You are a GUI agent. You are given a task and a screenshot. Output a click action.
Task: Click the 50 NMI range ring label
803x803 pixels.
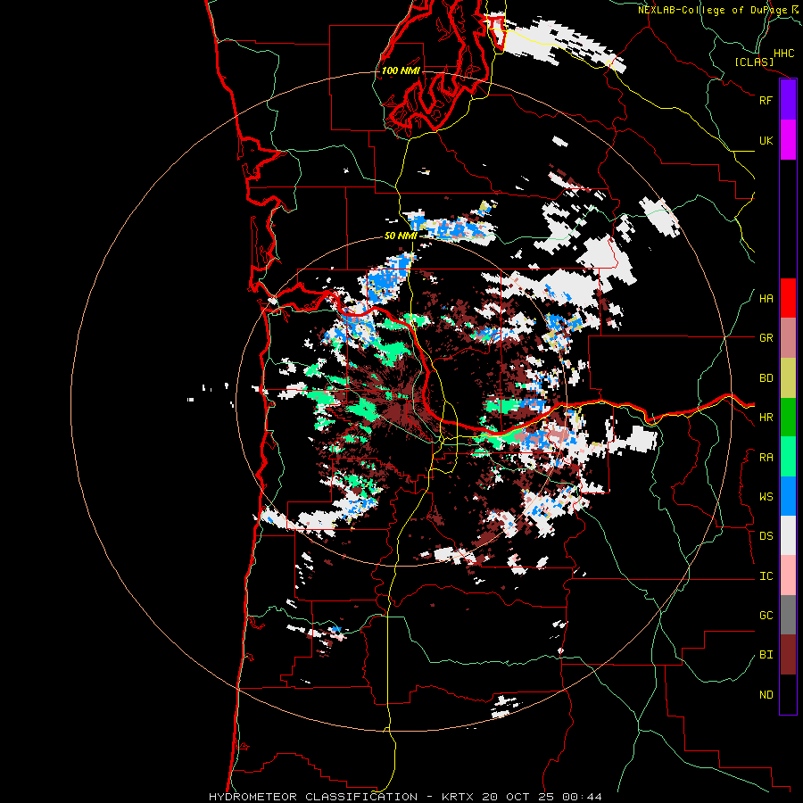[401, 236]
